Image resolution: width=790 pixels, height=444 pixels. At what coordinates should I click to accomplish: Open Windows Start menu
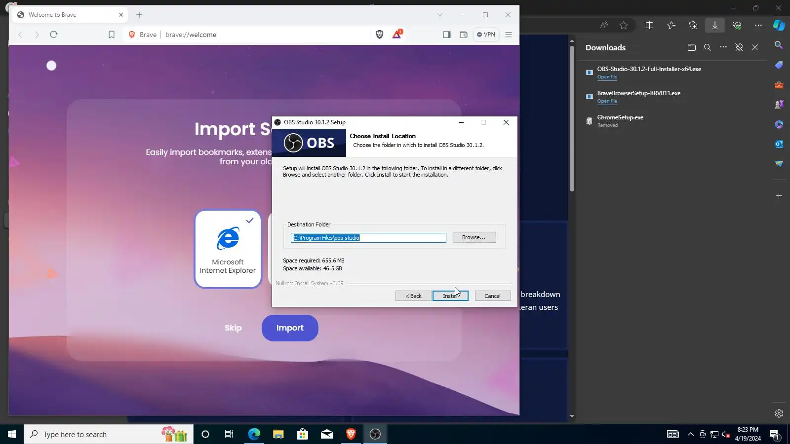tap(12, 434)
